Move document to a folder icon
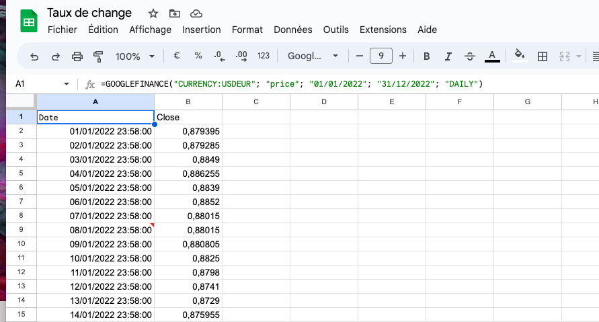 click(x=175, y=13)
